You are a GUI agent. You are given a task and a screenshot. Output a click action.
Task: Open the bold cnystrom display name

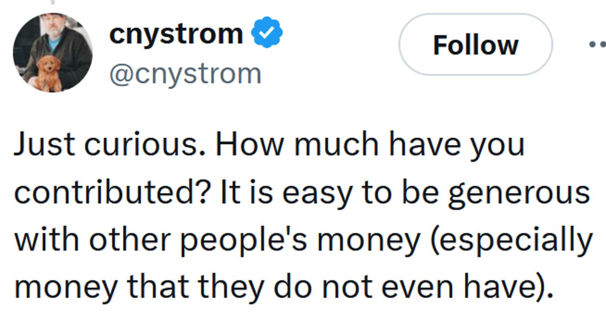176,34
